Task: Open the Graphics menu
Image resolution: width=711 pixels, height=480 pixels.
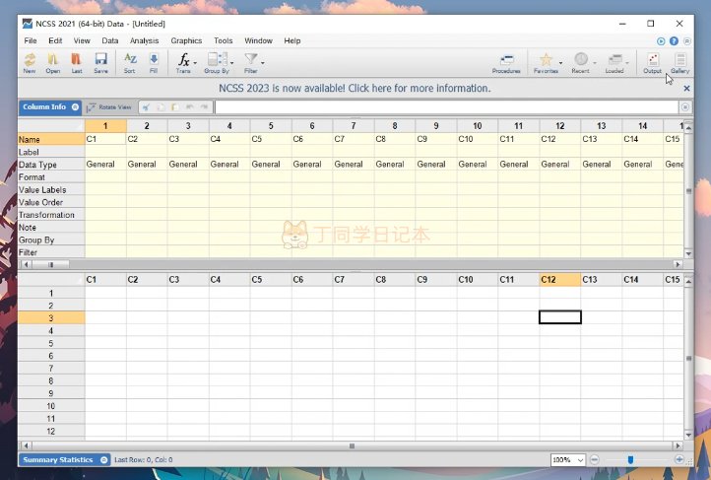Action: pyautogui.click(x=186, y=40)
